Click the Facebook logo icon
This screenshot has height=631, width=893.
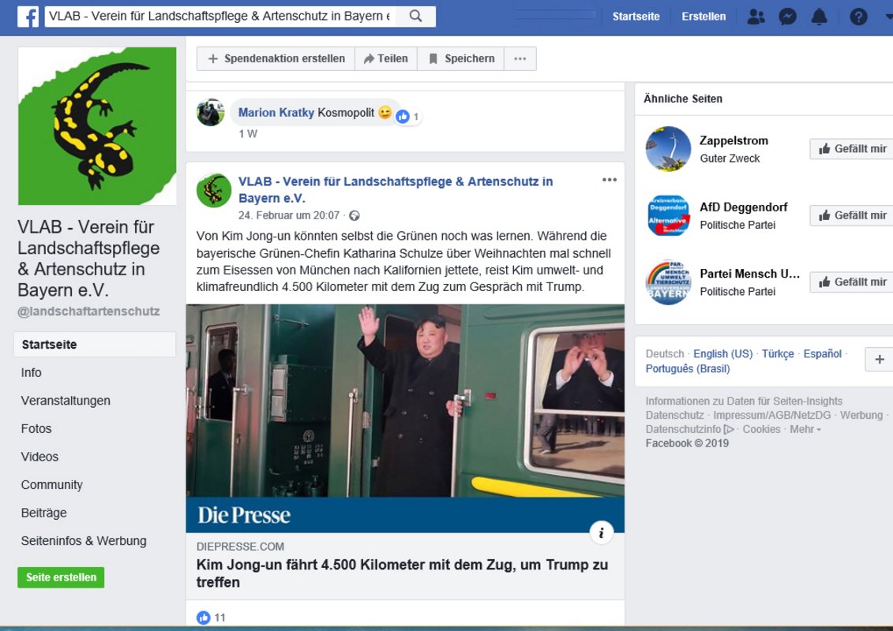pyautogui.click(x=28, y=17)
